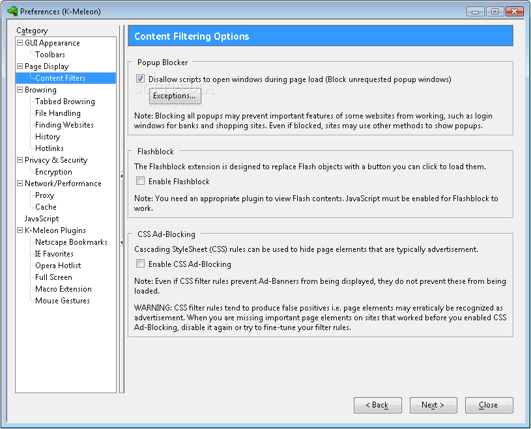Image resolution: width=531 pixels, height=429 pixels.
Task: Open Finding Websites preferences
Action: [x=64, y=125]
